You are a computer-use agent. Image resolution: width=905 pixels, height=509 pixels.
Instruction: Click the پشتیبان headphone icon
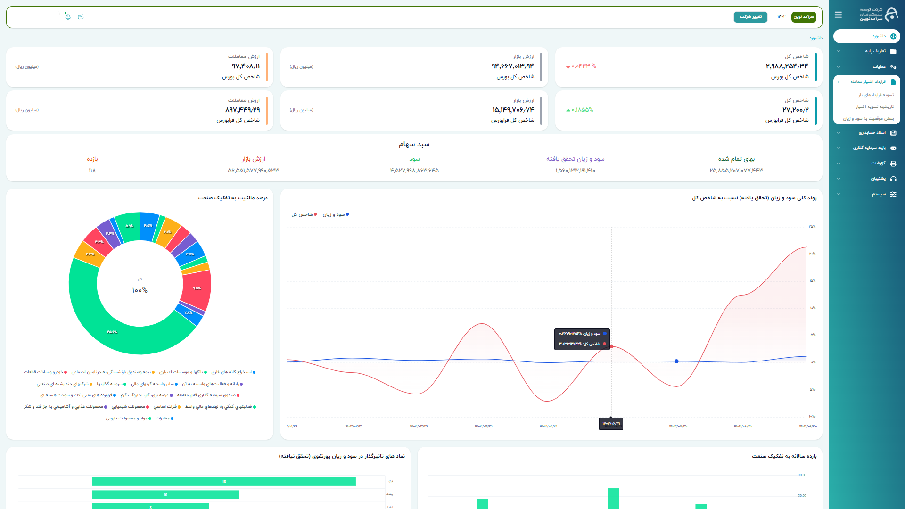tap(893, 179)
